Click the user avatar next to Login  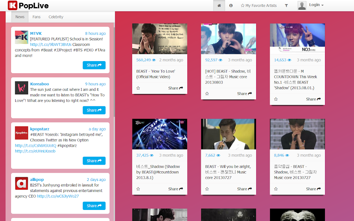click(302, 6)
